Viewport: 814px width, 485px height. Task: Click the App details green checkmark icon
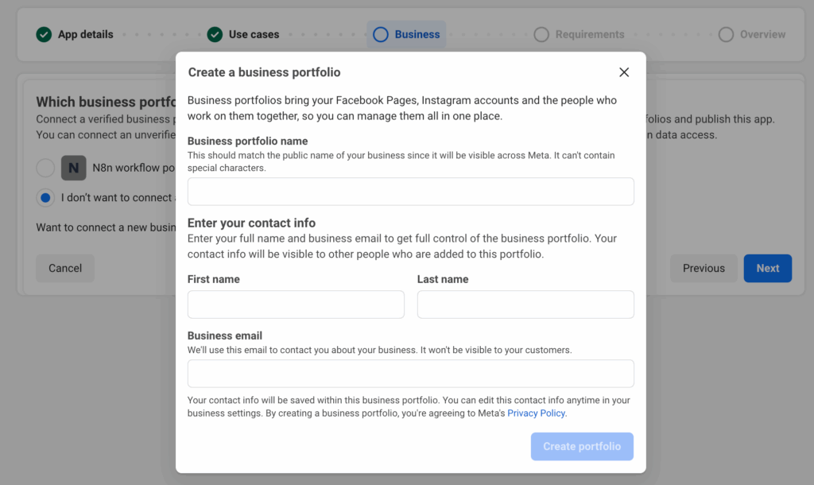click(x=44, y=34)
